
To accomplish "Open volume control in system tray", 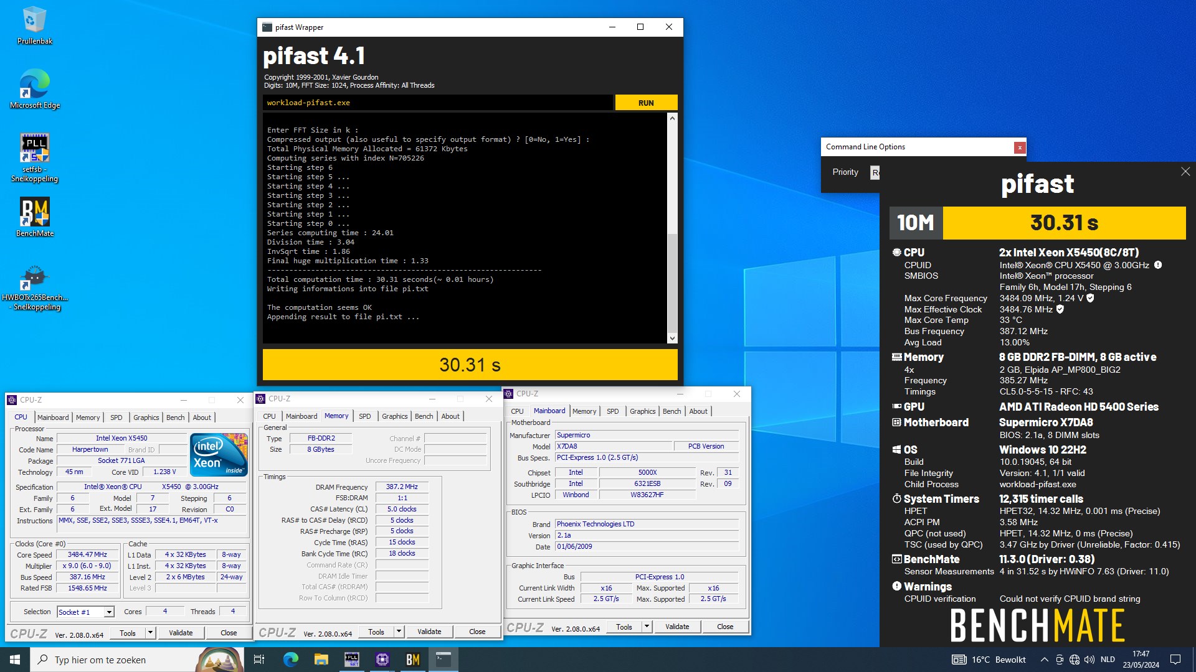I will coord(1089,660).
